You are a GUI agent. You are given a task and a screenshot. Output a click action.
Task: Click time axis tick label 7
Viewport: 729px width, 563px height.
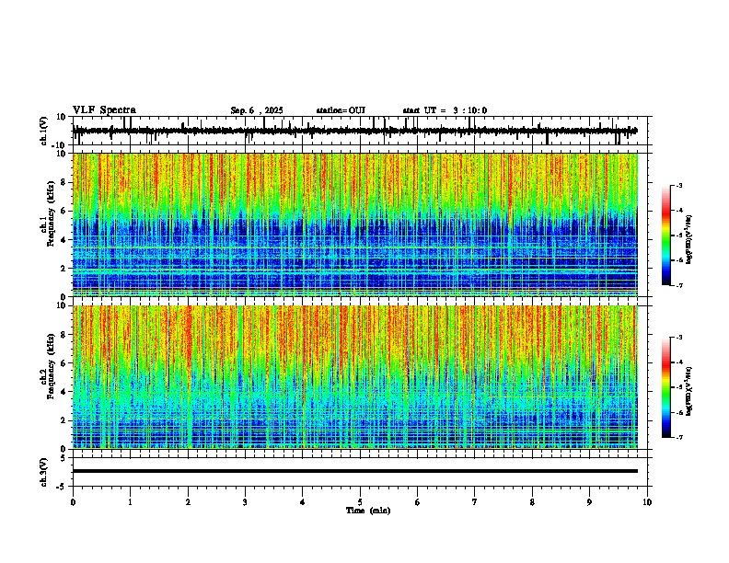[x=475, y=502]
